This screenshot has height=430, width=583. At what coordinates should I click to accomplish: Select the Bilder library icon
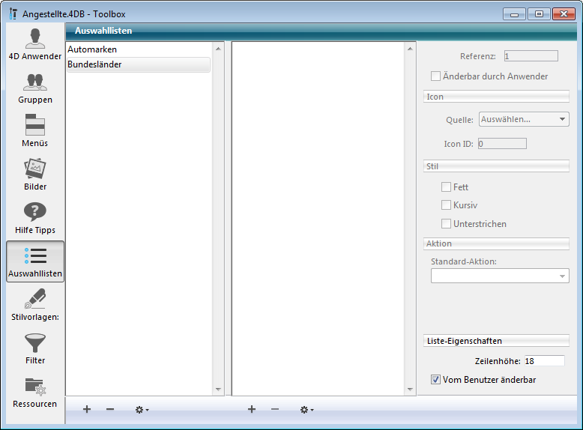[x=34, y=175]
